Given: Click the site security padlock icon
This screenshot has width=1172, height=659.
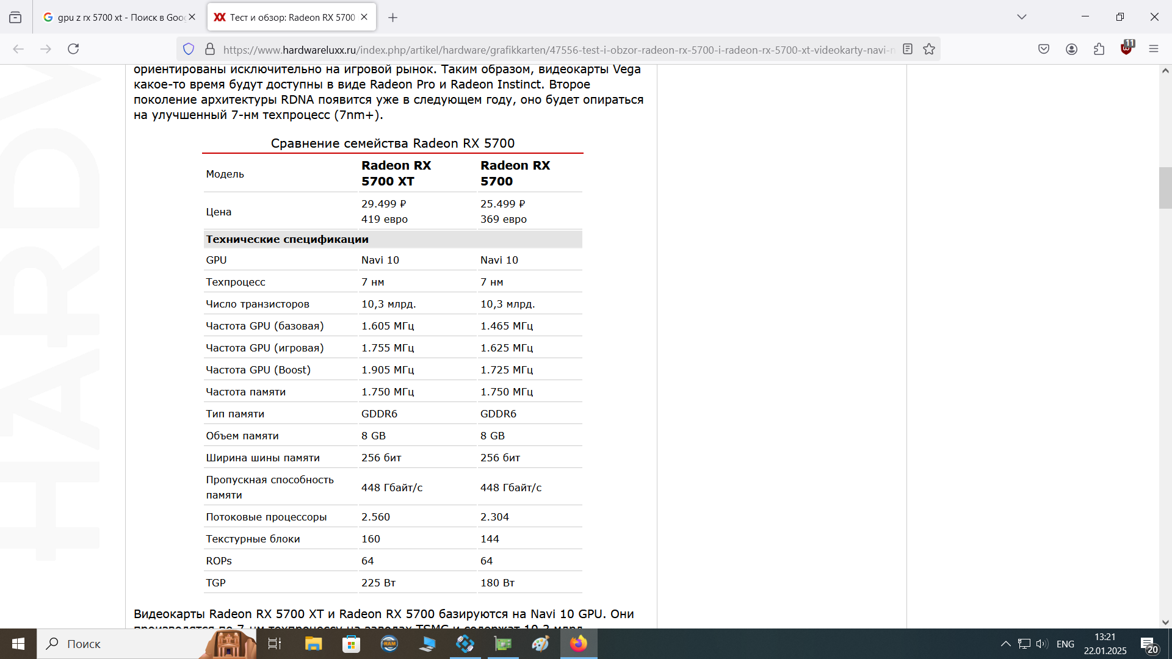Looking at the screenshot, I should tap(209, 49).
